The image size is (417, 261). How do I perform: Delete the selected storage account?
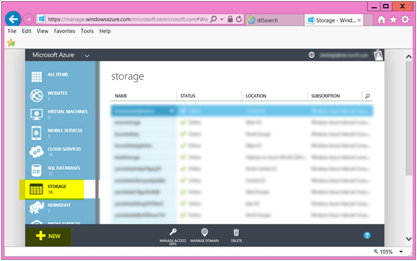point(237,232)
